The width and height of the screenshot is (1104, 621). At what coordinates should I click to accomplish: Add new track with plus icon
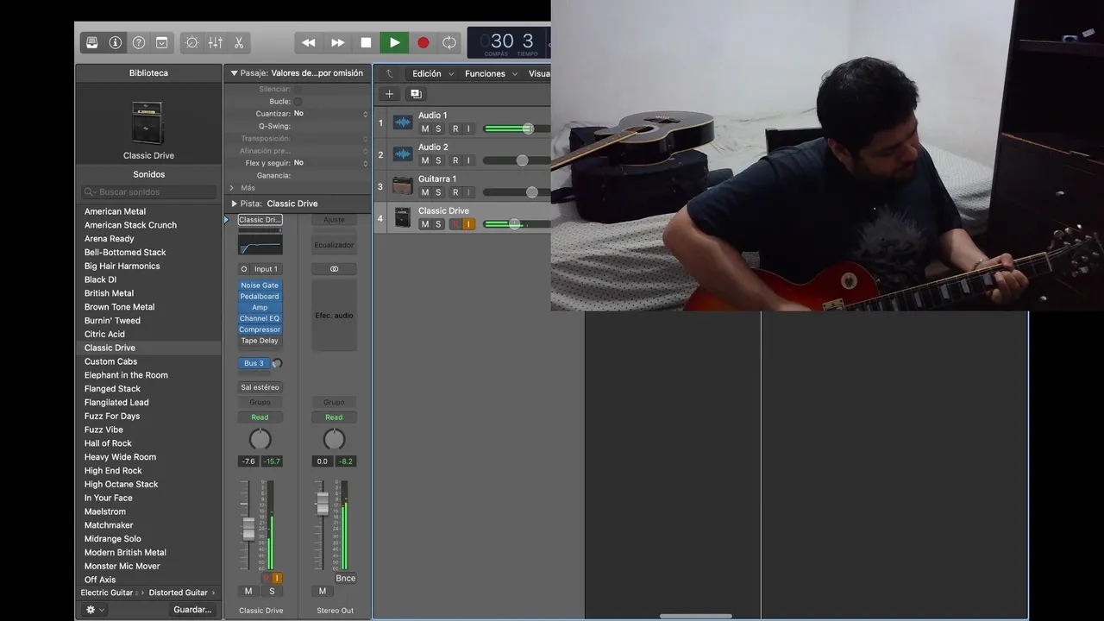coord(389,94)
